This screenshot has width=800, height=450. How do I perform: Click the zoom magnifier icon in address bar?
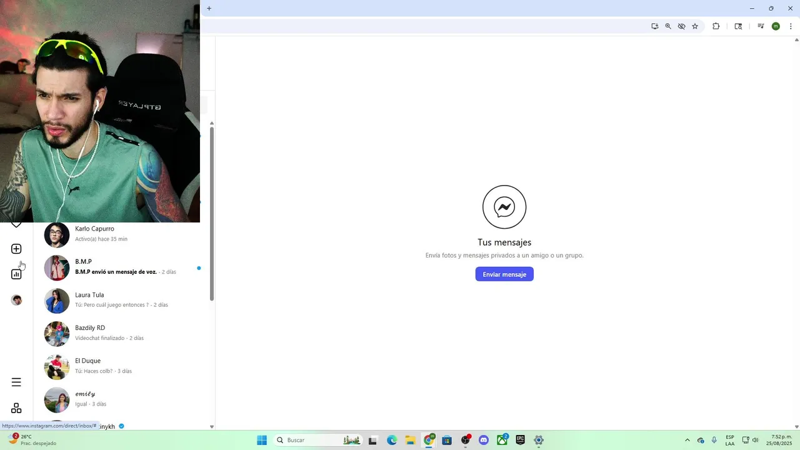pos(668,26)
